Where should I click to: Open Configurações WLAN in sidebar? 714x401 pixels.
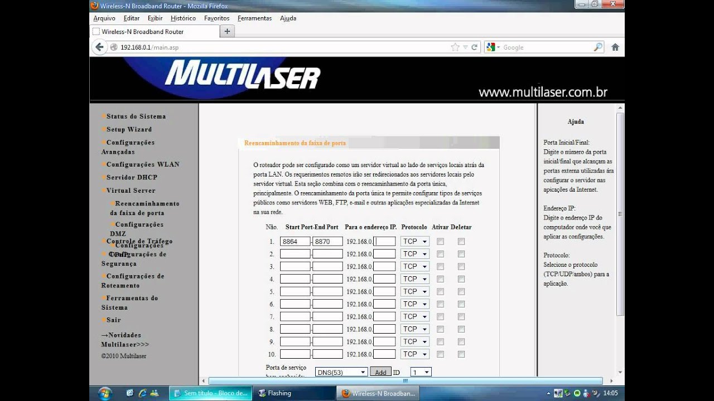[x=143, y=164]
